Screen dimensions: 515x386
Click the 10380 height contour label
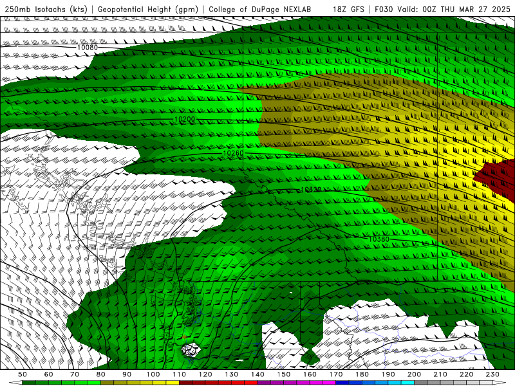pyautogui.click(x=379, y=239)
